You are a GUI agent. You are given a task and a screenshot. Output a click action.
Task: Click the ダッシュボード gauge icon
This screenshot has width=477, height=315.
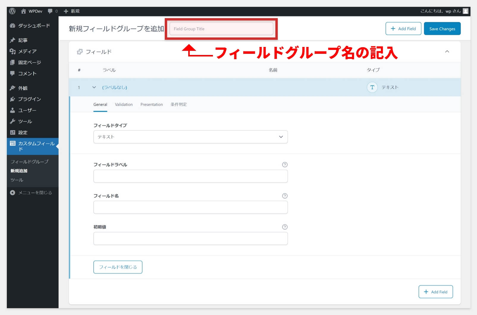[x=12, y=26]
